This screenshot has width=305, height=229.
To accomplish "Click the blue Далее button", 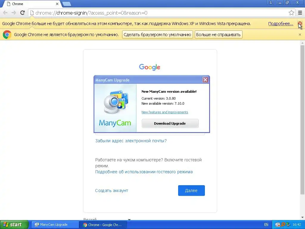I will click(x=192, y=191).
